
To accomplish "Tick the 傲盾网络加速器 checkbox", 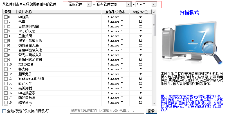I will [x=6, y=60].
